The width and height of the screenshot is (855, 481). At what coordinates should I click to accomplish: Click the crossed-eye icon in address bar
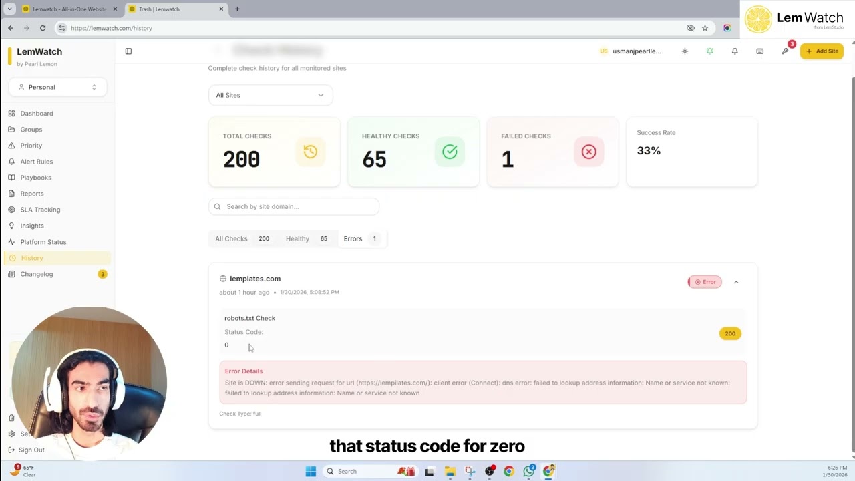point(691,28)
